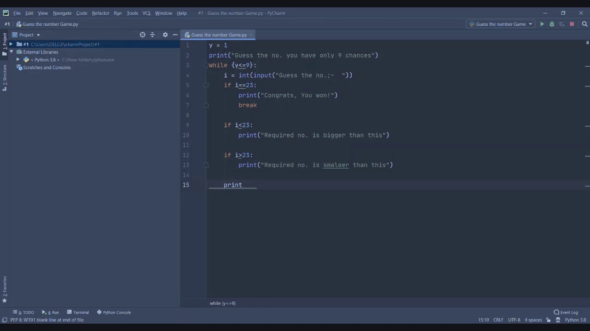This screenshot has width=590, height=331.
Task: Expand the #1 project folder
Action: click(x=11, y=44)
